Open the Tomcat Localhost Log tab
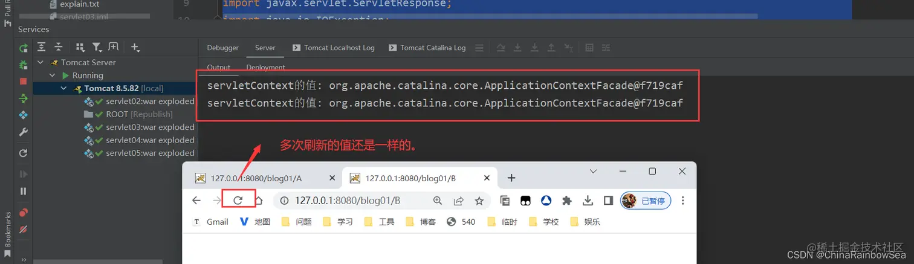 pos(334,48)
